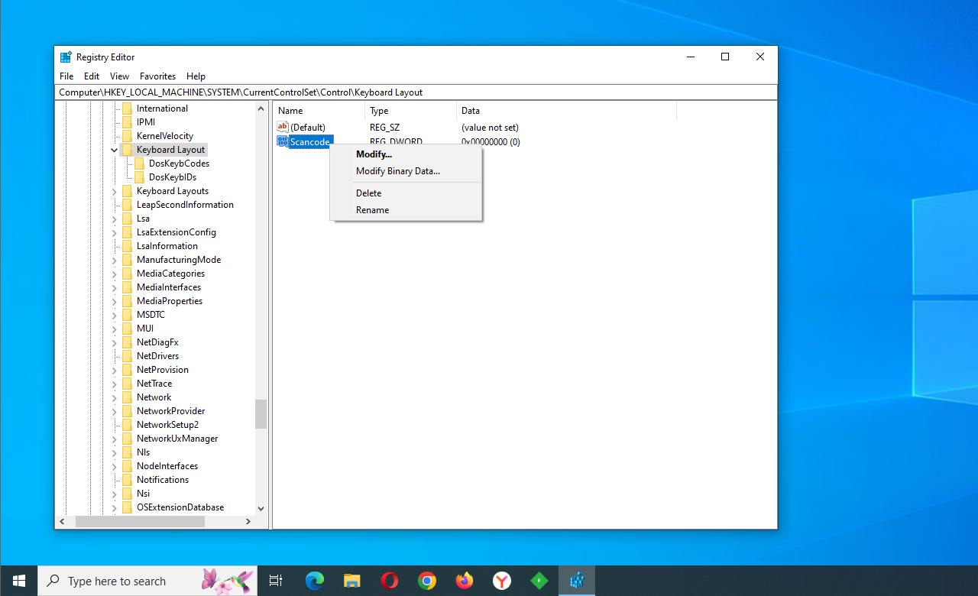Select the LsaInformation key in tree
This screenshot has width=978, height=596.
[x=167, y=246]
